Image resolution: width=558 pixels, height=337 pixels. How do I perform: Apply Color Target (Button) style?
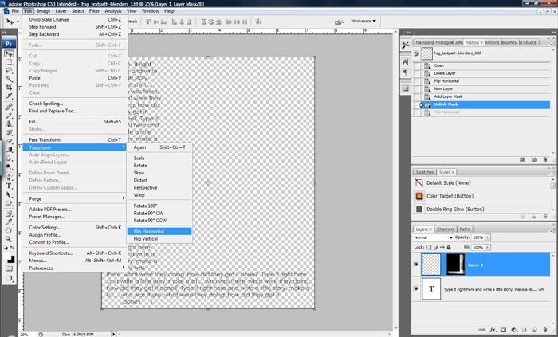click(482, 196)
